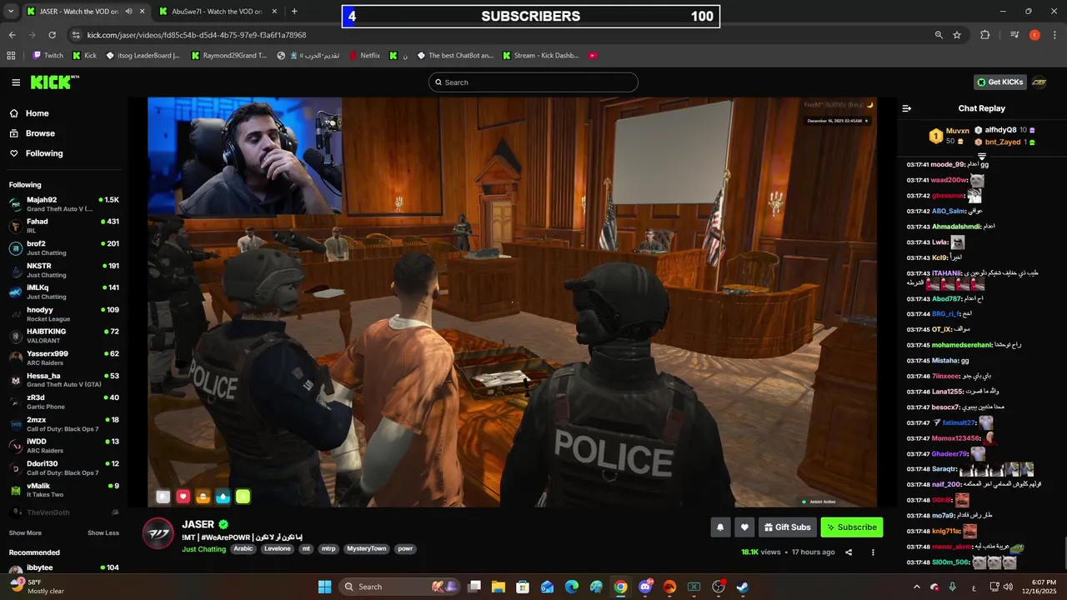1067x600 pixels.
Task: Open the Chrome profile avatar
Action: coord(1034,35)
